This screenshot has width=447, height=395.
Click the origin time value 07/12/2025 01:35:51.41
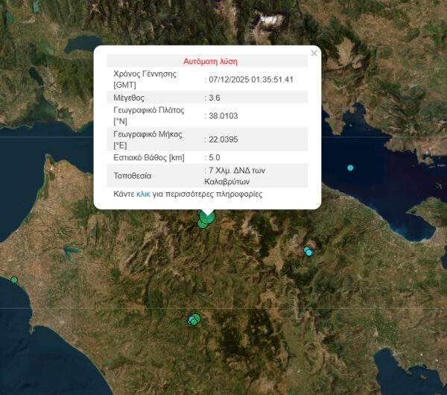point(251,80)
